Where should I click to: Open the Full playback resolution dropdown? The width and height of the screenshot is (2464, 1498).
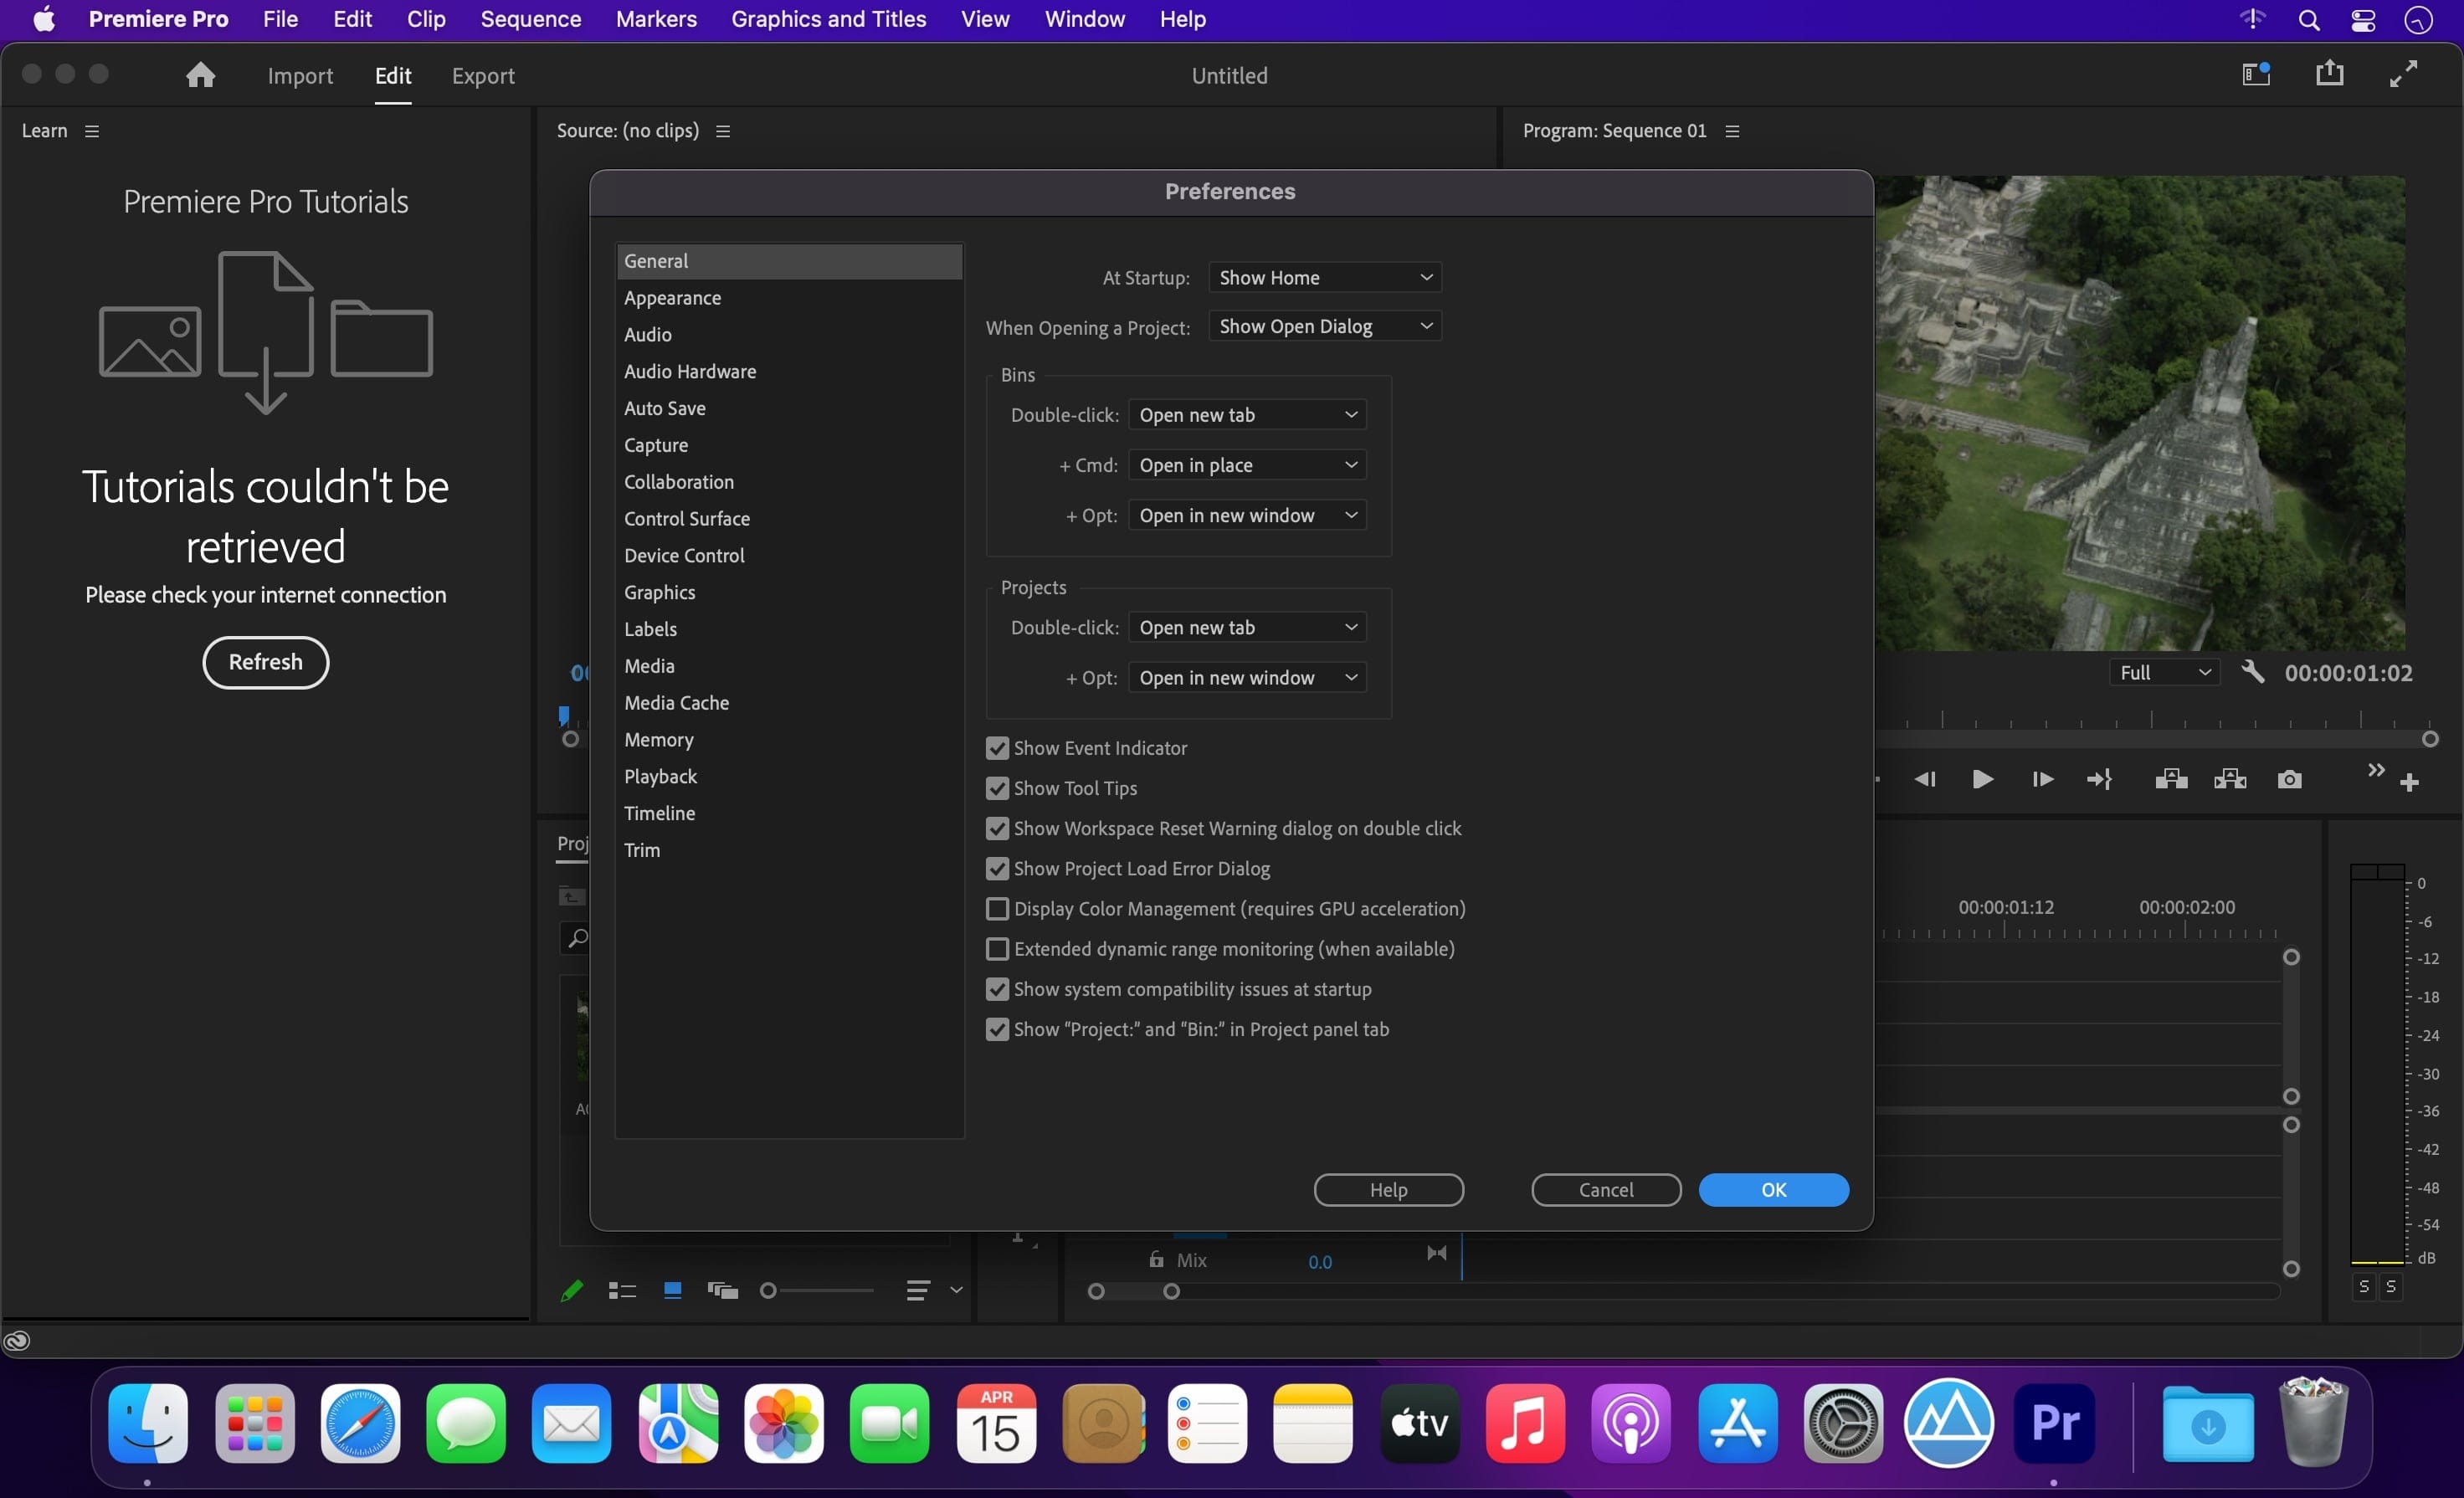pos(2164,672)
